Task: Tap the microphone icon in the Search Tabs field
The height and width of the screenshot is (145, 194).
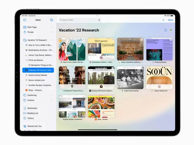Action: coord(99,20)
